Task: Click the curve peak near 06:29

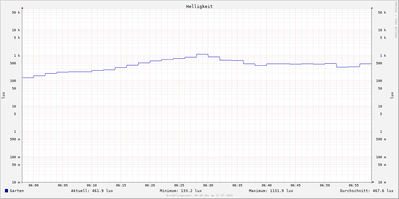Action: (x=202, y=54)
